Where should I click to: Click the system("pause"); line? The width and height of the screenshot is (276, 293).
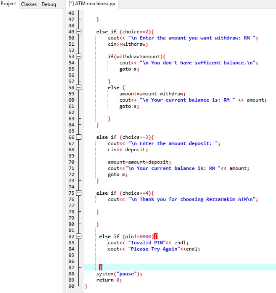coord(119,274)
